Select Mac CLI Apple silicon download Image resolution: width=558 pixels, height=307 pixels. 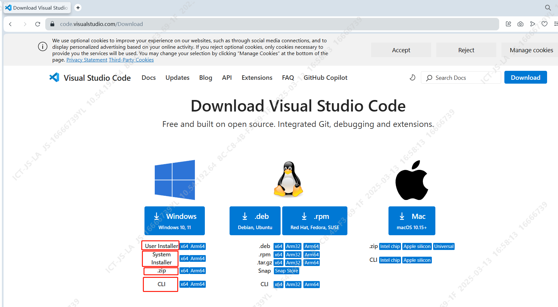point(417,260)
